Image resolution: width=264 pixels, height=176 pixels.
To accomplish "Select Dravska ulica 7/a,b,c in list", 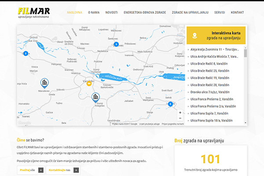I will (x=210, y=92).
